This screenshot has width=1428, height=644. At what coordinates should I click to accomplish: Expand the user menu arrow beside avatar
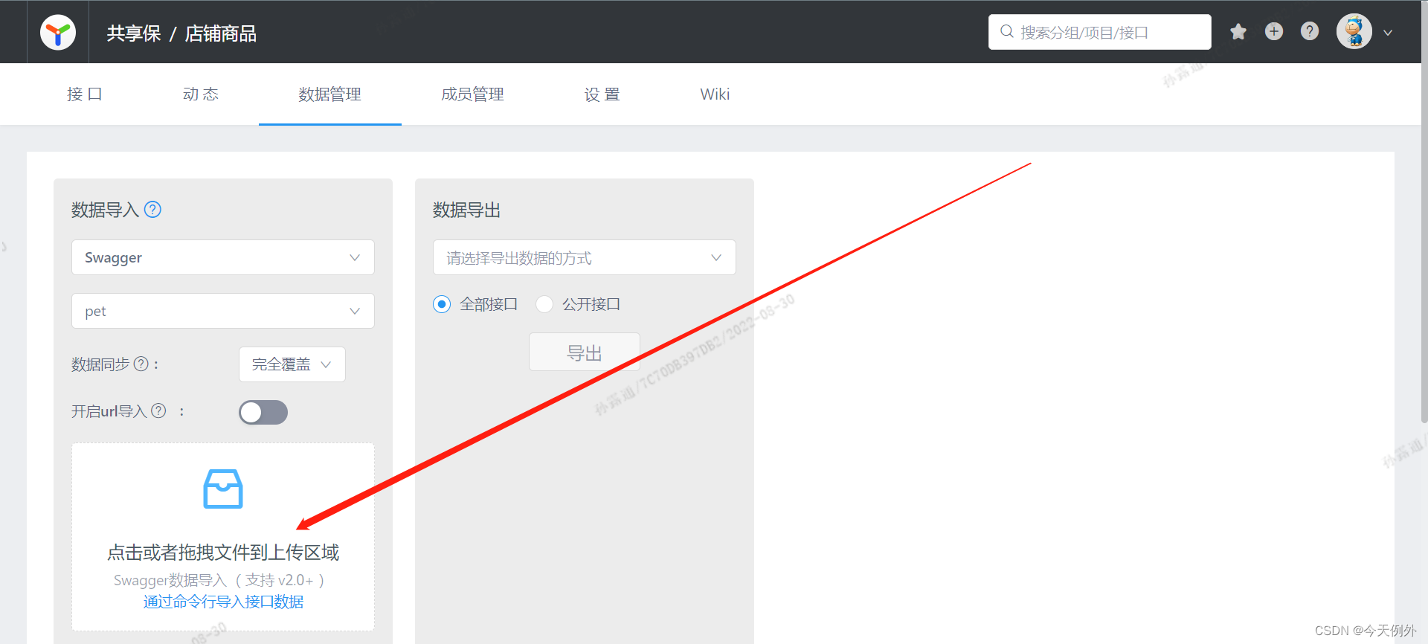(x=1388, y=33)
